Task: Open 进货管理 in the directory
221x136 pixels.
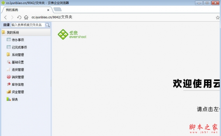Action: click(x=18, y=70)
